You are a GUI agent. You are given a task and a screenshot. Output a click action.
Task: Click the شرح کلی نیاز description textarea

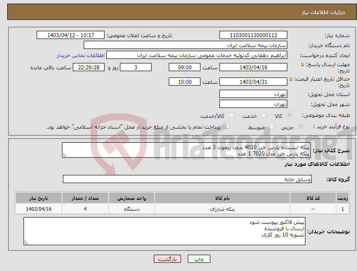point(186,150)
